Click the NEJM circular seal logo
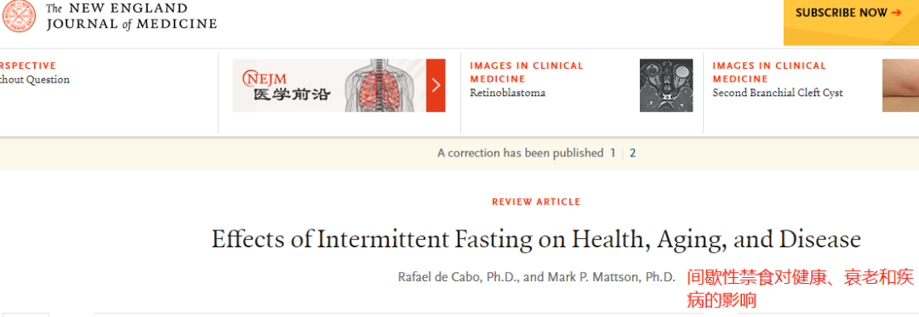The image size is (919, 317). pyautogui.click(x=19, y=16)
